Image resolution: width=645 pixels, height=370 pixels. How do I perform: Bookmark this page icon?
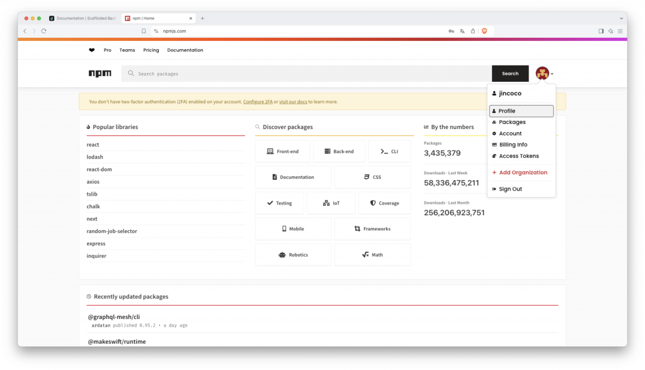[144, 31]
